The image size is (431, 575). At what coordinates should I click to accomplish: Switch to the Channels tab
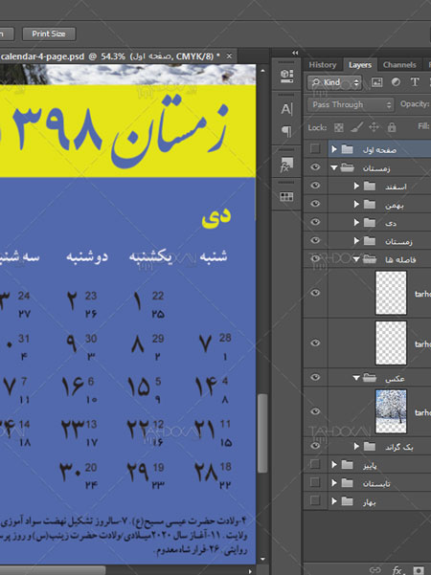click(x=399, y=65)
